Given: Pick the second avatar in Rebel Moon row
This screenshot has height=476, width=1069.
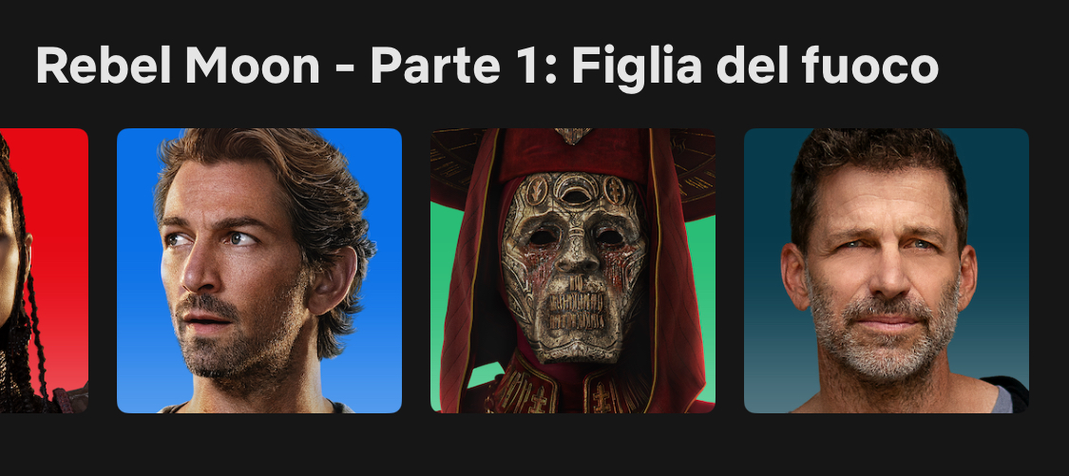Looking at the screenshot, I should (259, 271).
